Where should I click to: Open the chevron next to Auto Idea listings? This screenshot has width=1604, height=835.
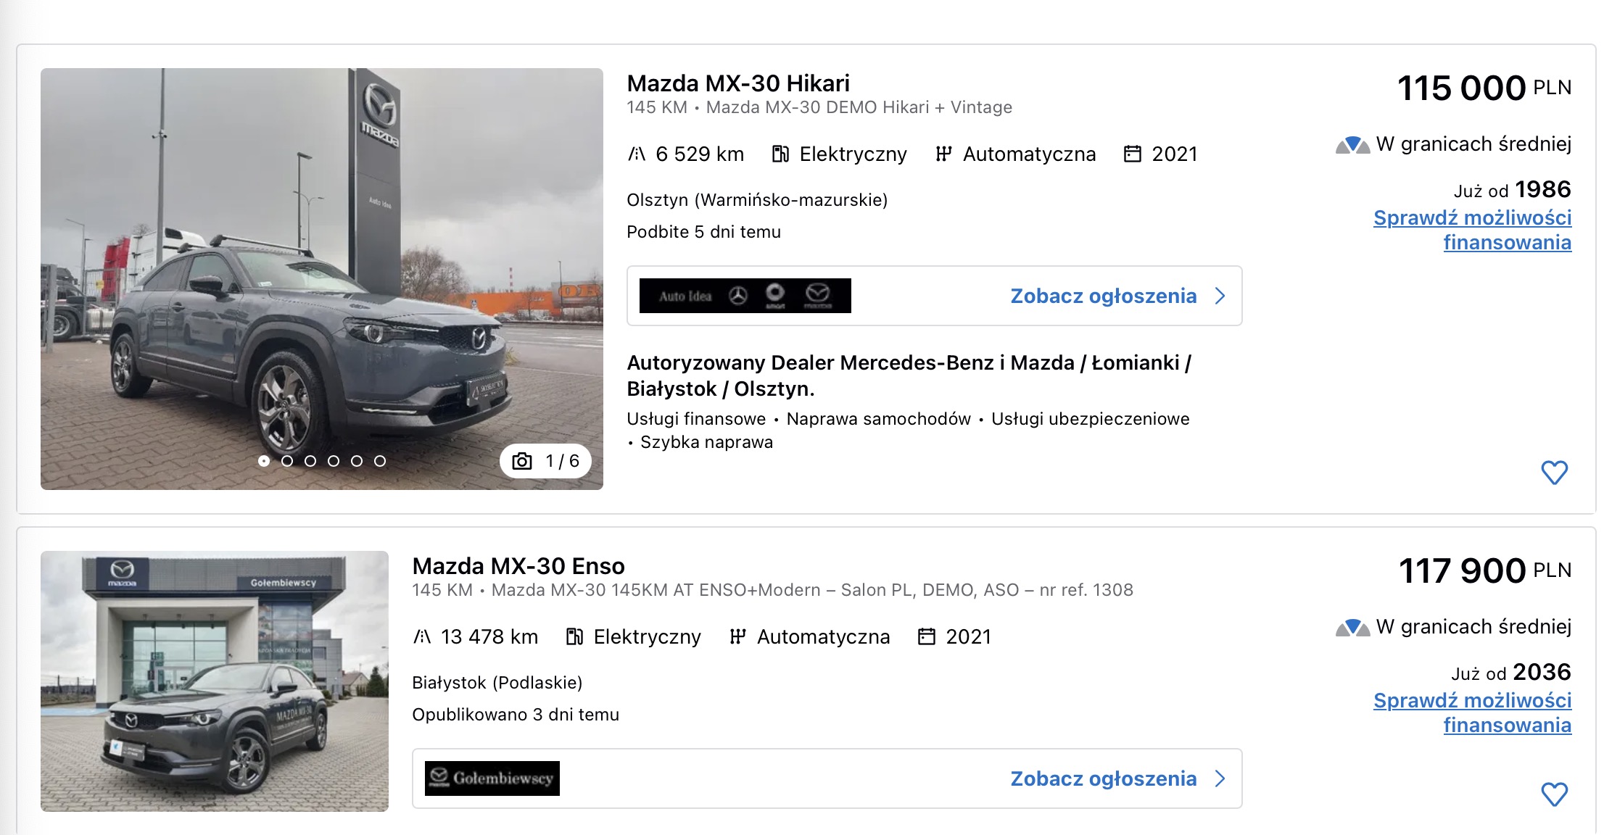click(x=1220, y=296)
